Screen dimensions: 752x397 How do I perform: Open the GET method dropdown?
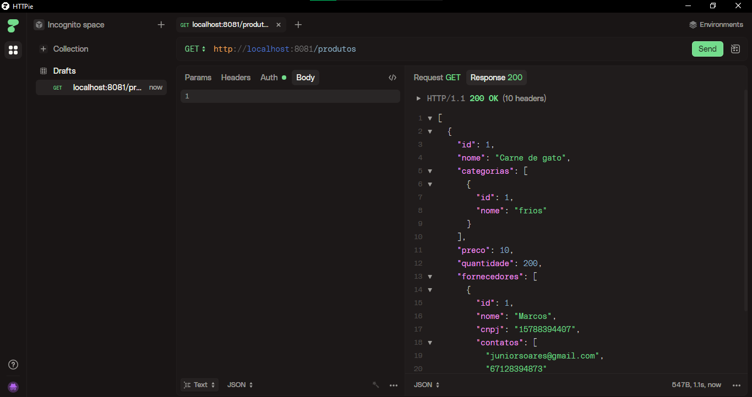(195, 49)
